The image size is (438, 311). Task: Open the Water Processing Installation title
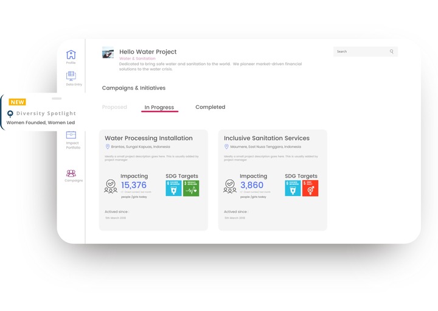tap(148, 138)
